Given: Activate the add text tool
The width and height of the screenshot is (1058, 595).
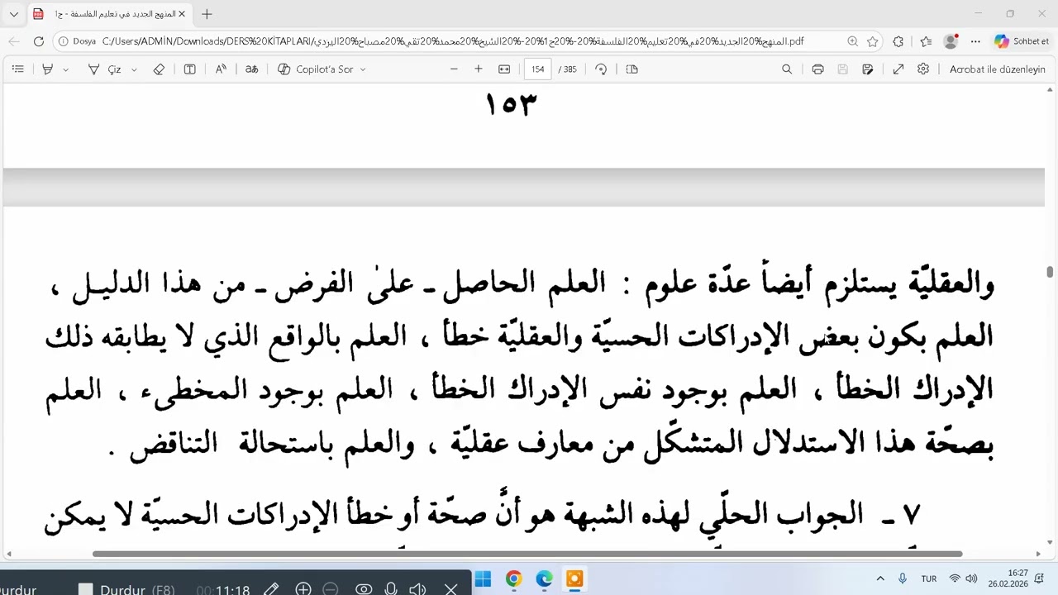Looking at the screenshot, I should [189, 69].
